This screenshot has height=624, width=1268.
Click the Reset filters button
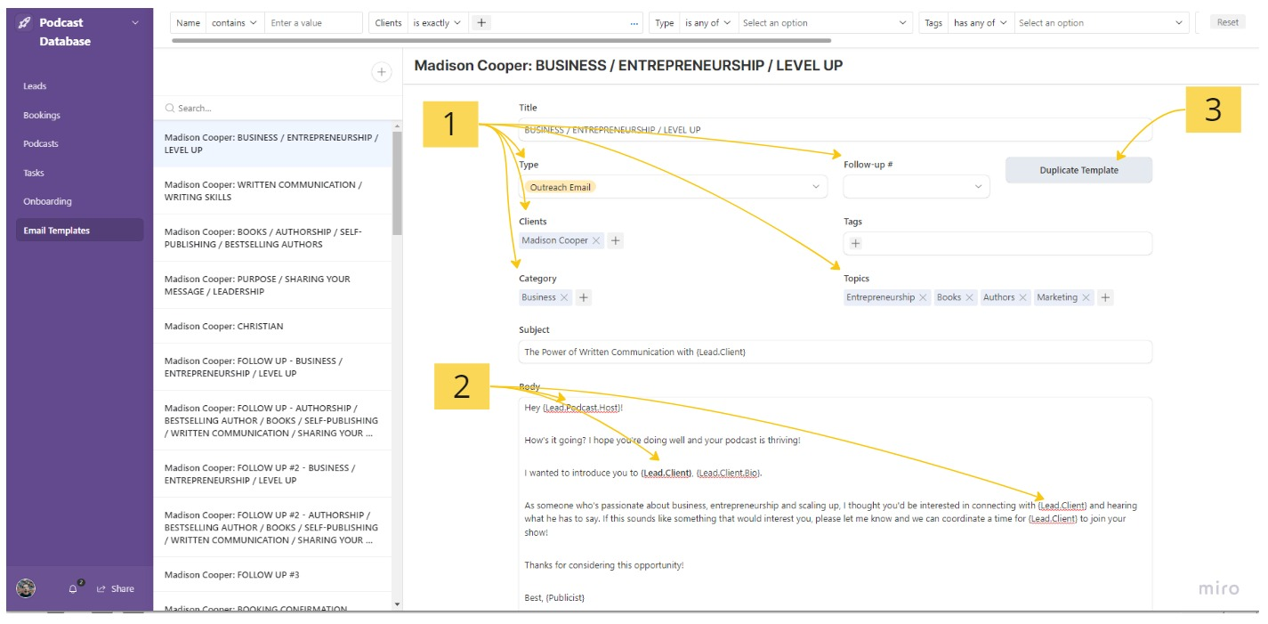(x=1227, y=23)
